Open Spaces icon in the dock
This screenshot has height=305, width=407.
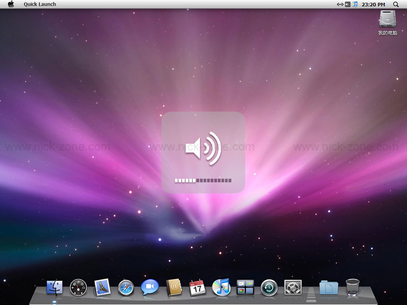(245, 287)
